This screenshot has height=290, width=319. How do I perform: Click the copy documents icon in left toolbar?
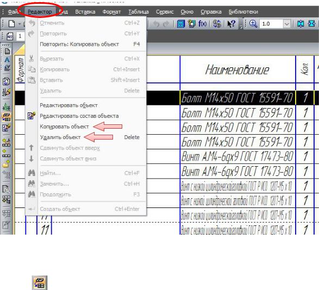[7, 81]
